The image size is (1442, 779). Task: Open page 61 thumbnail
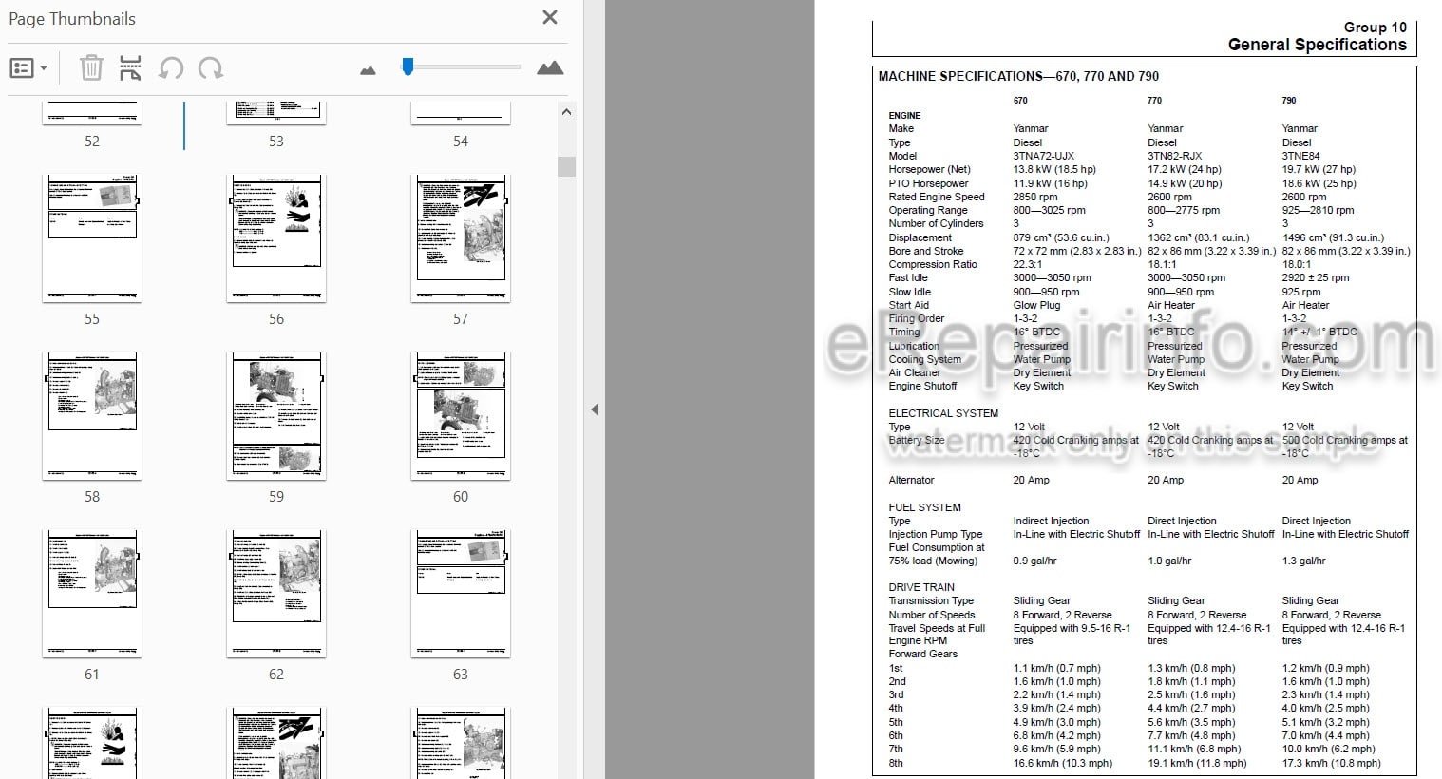92,593
